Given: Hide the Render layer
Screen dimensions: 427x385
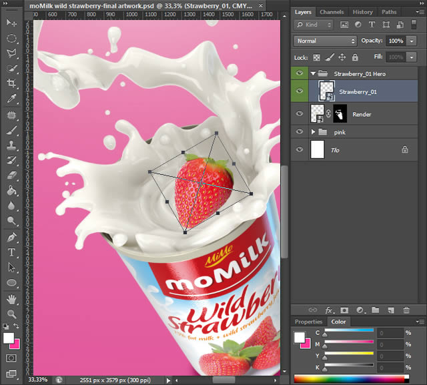Looking at the screenshot, I should point(300,113).
